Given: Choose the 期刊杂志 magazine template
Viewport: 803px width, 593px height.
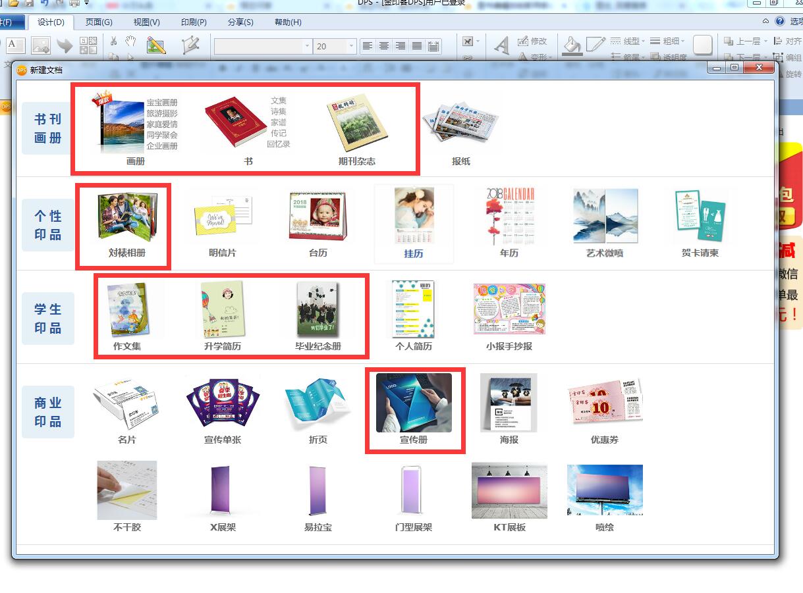Looking at the screenshot, I should pos(356,130).
